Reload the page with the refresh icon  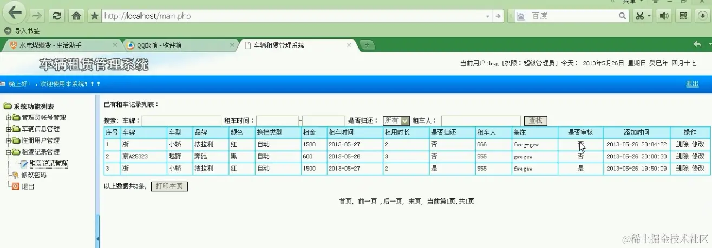coord(57,16)
